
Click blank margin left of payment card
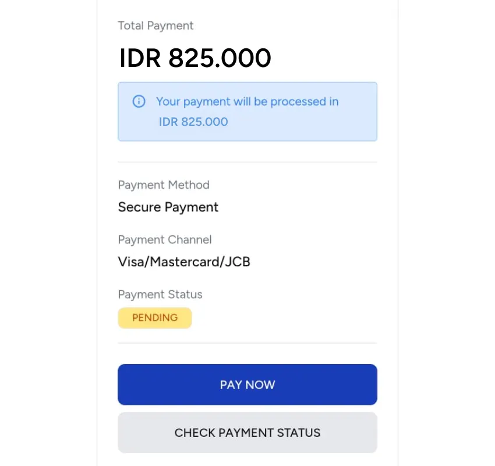[48, 233]
